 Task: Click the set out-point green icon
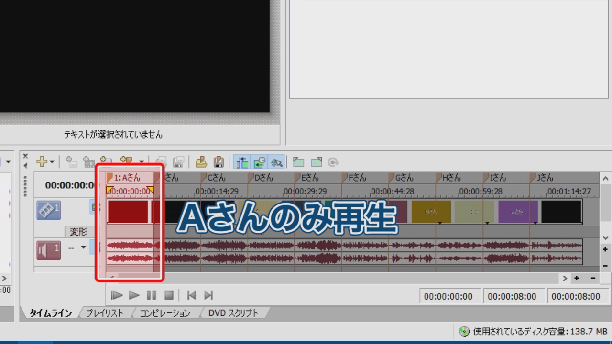pyautogui.click(x=316, y=162)
